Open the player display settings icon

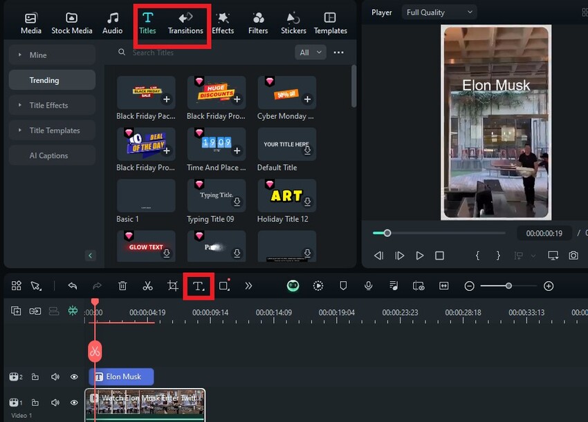[x=553, y=256]
